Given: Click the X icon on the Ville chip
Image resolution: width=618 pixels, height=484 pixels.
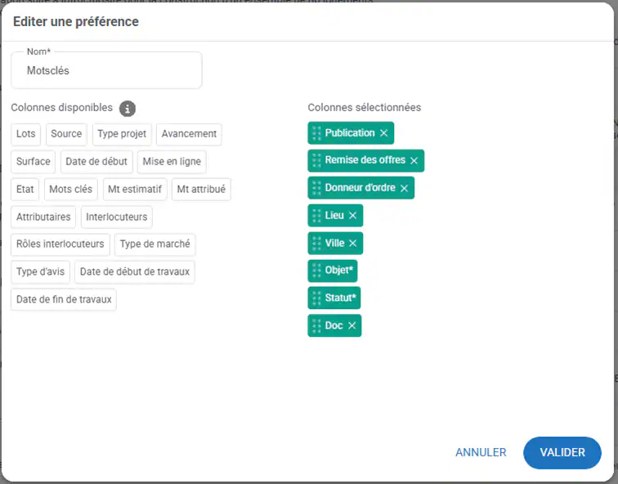Looking at the screenshot, I should 352,244.
